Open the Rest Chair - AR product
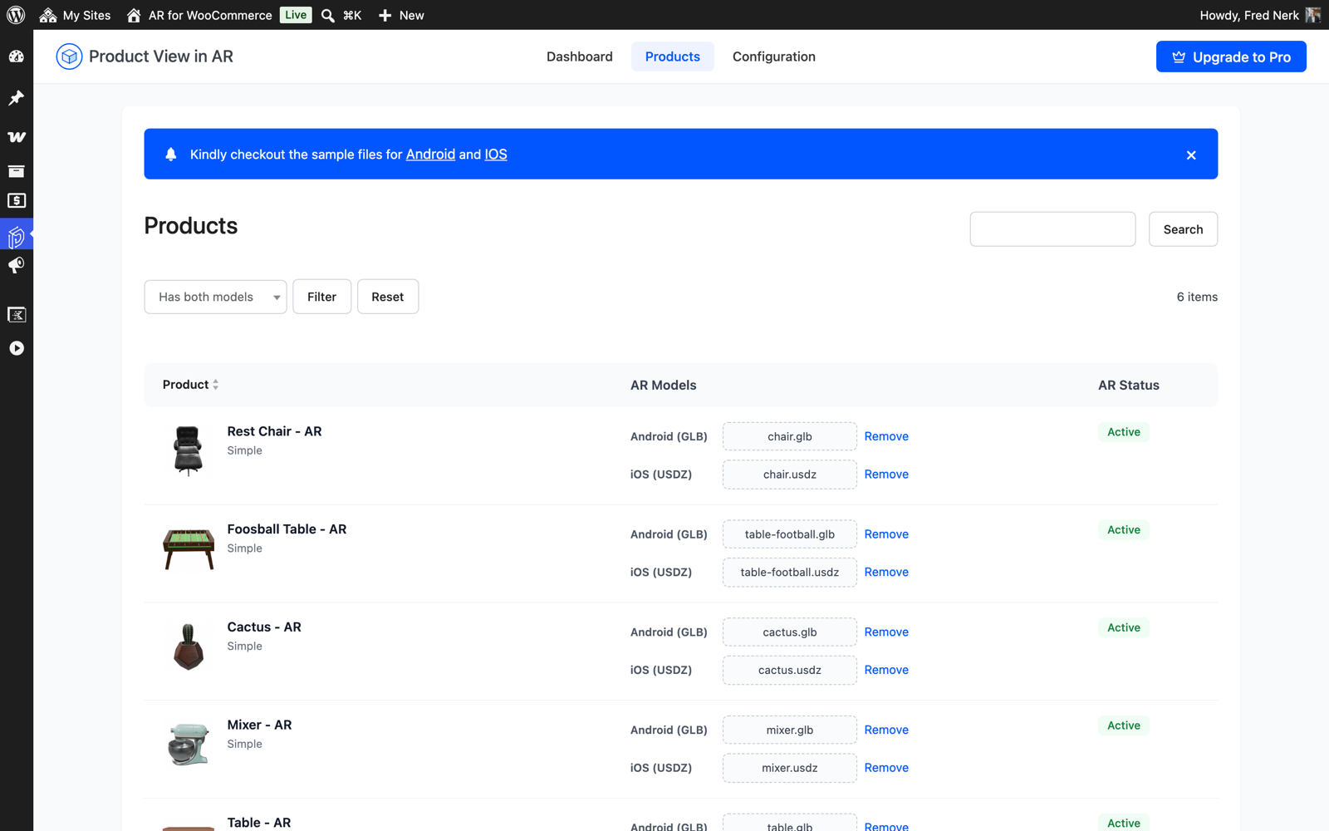Screen dimensions: 1329x831 tap(274, 431)
